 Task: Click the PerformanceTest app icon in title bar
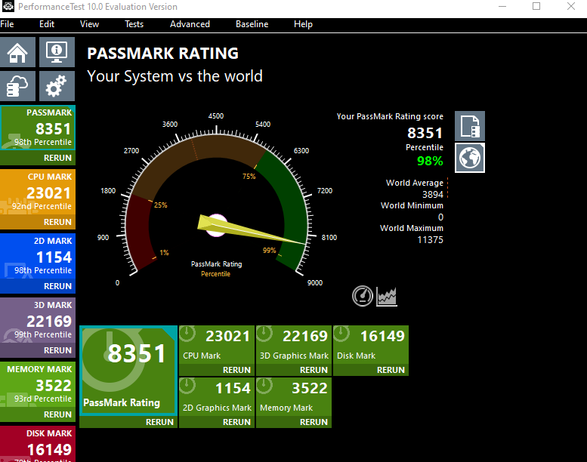pos(8,6)
